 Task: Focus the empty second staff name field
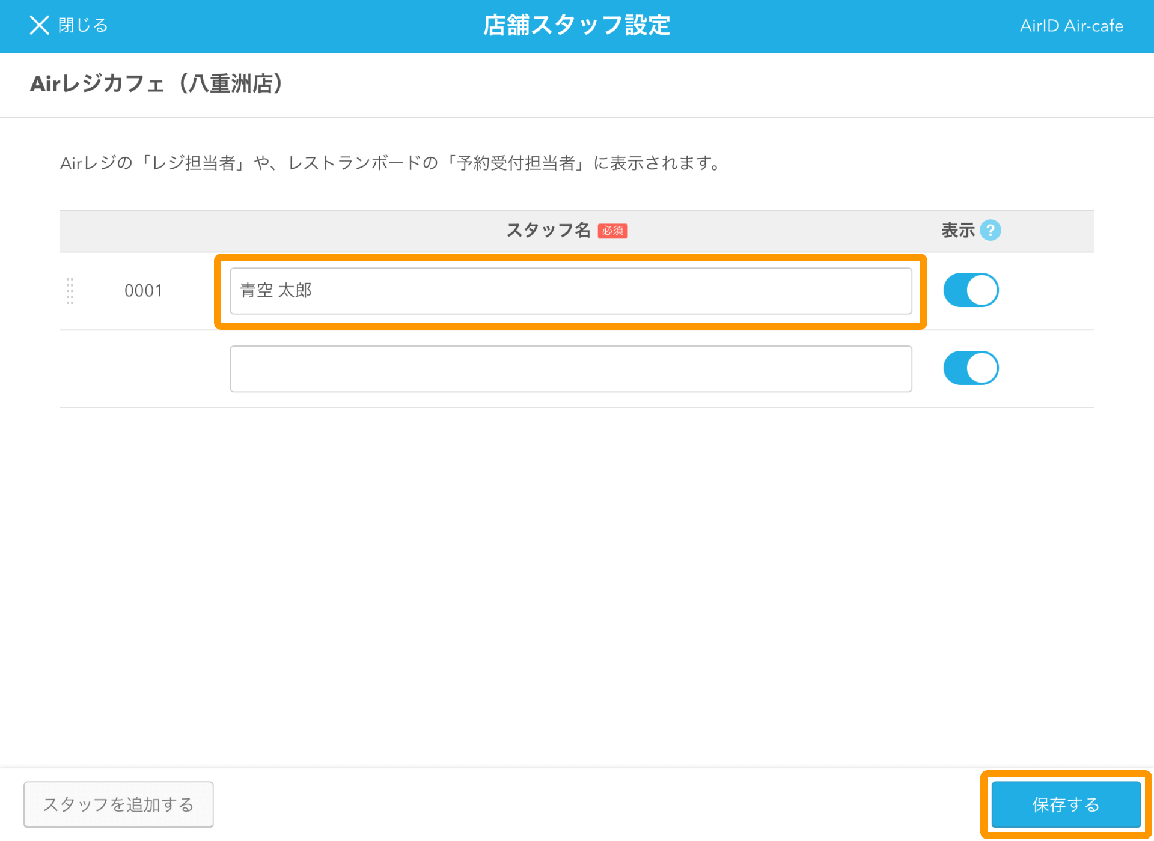point(570,369)
